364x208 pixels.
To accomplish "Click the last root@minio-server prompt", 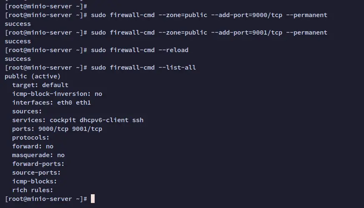I will pyautogui.click(x=46, y=199).
